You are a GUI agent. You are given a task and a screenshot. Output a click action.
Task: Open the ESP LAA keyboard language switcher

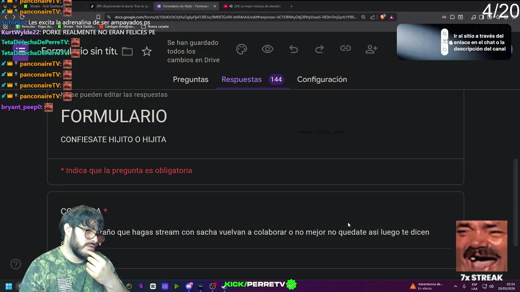474,286
